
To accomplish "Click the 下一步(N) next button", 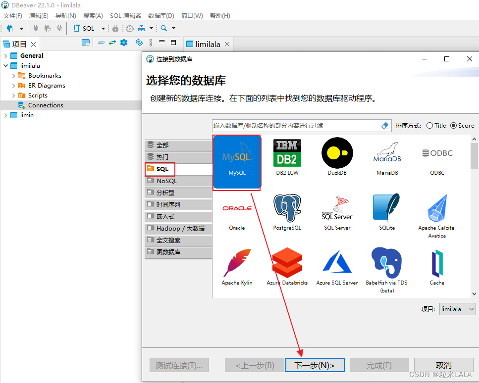I will tap(315, 365).
